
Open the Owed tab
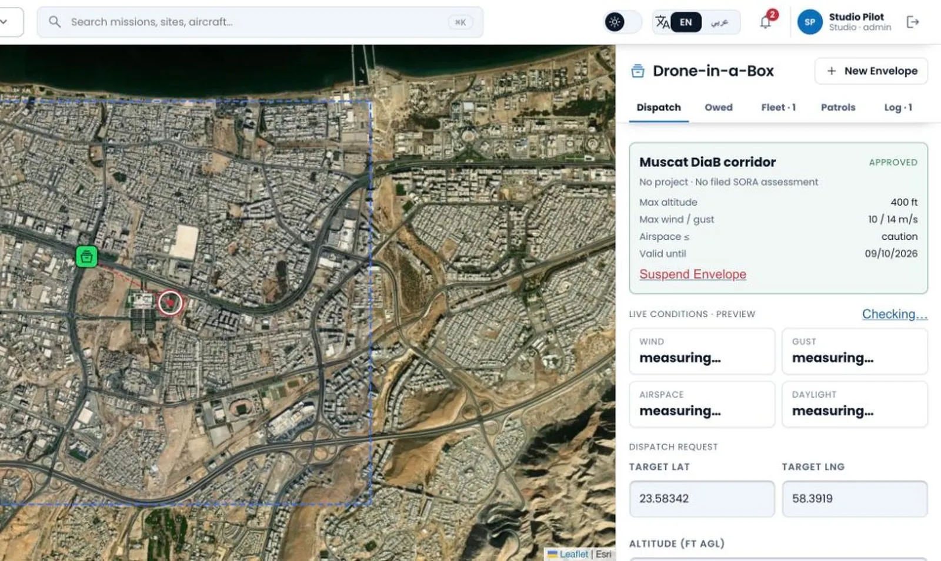[719, 108]
